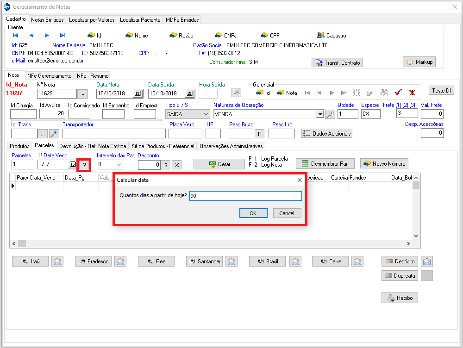Screen dimensions: 463x348
Task: Click the red X cancel icon
Action: pyautogui.click(x=412, y=93)
